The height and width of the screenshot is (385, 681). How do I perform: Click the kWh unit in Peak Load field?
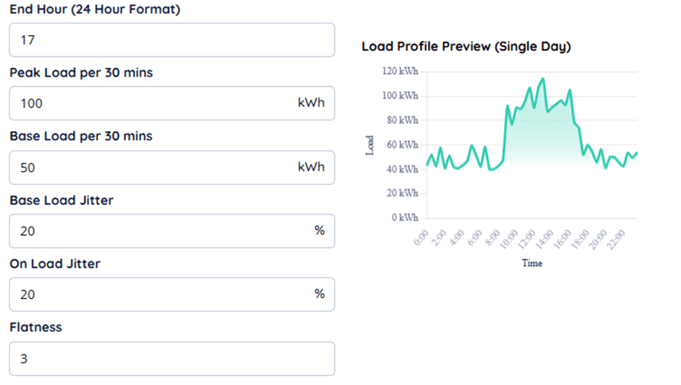pos(311,103)
